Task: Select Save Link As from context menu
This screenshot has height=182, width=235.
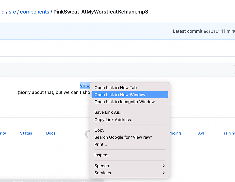Action: (x=108, y=112)
